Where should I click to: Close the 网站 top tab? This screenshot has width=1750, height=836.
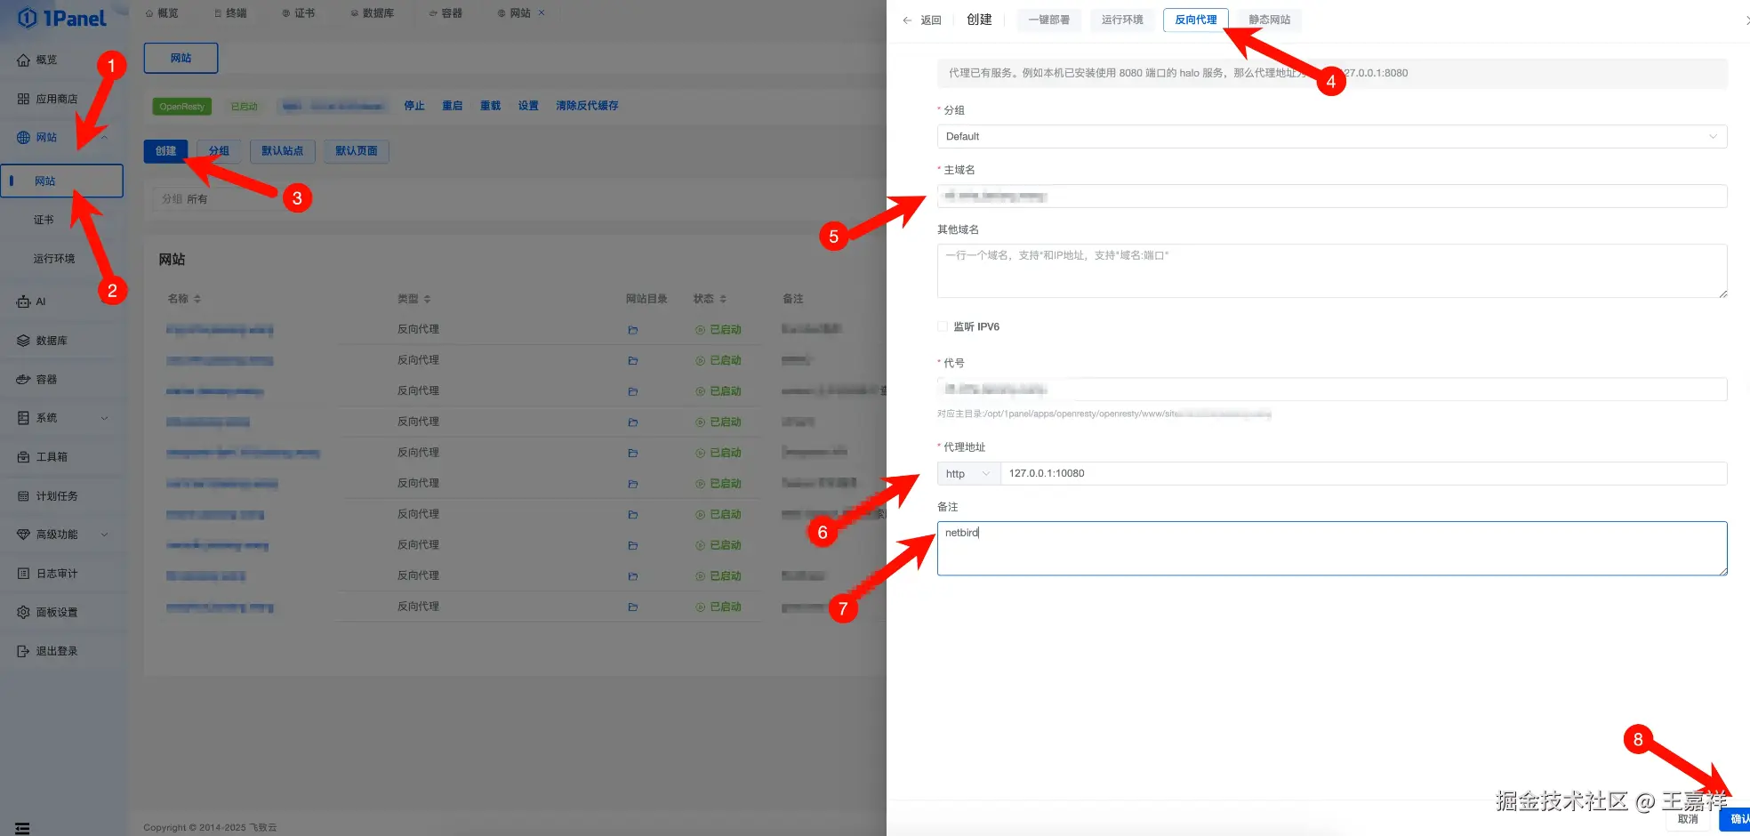542,12
